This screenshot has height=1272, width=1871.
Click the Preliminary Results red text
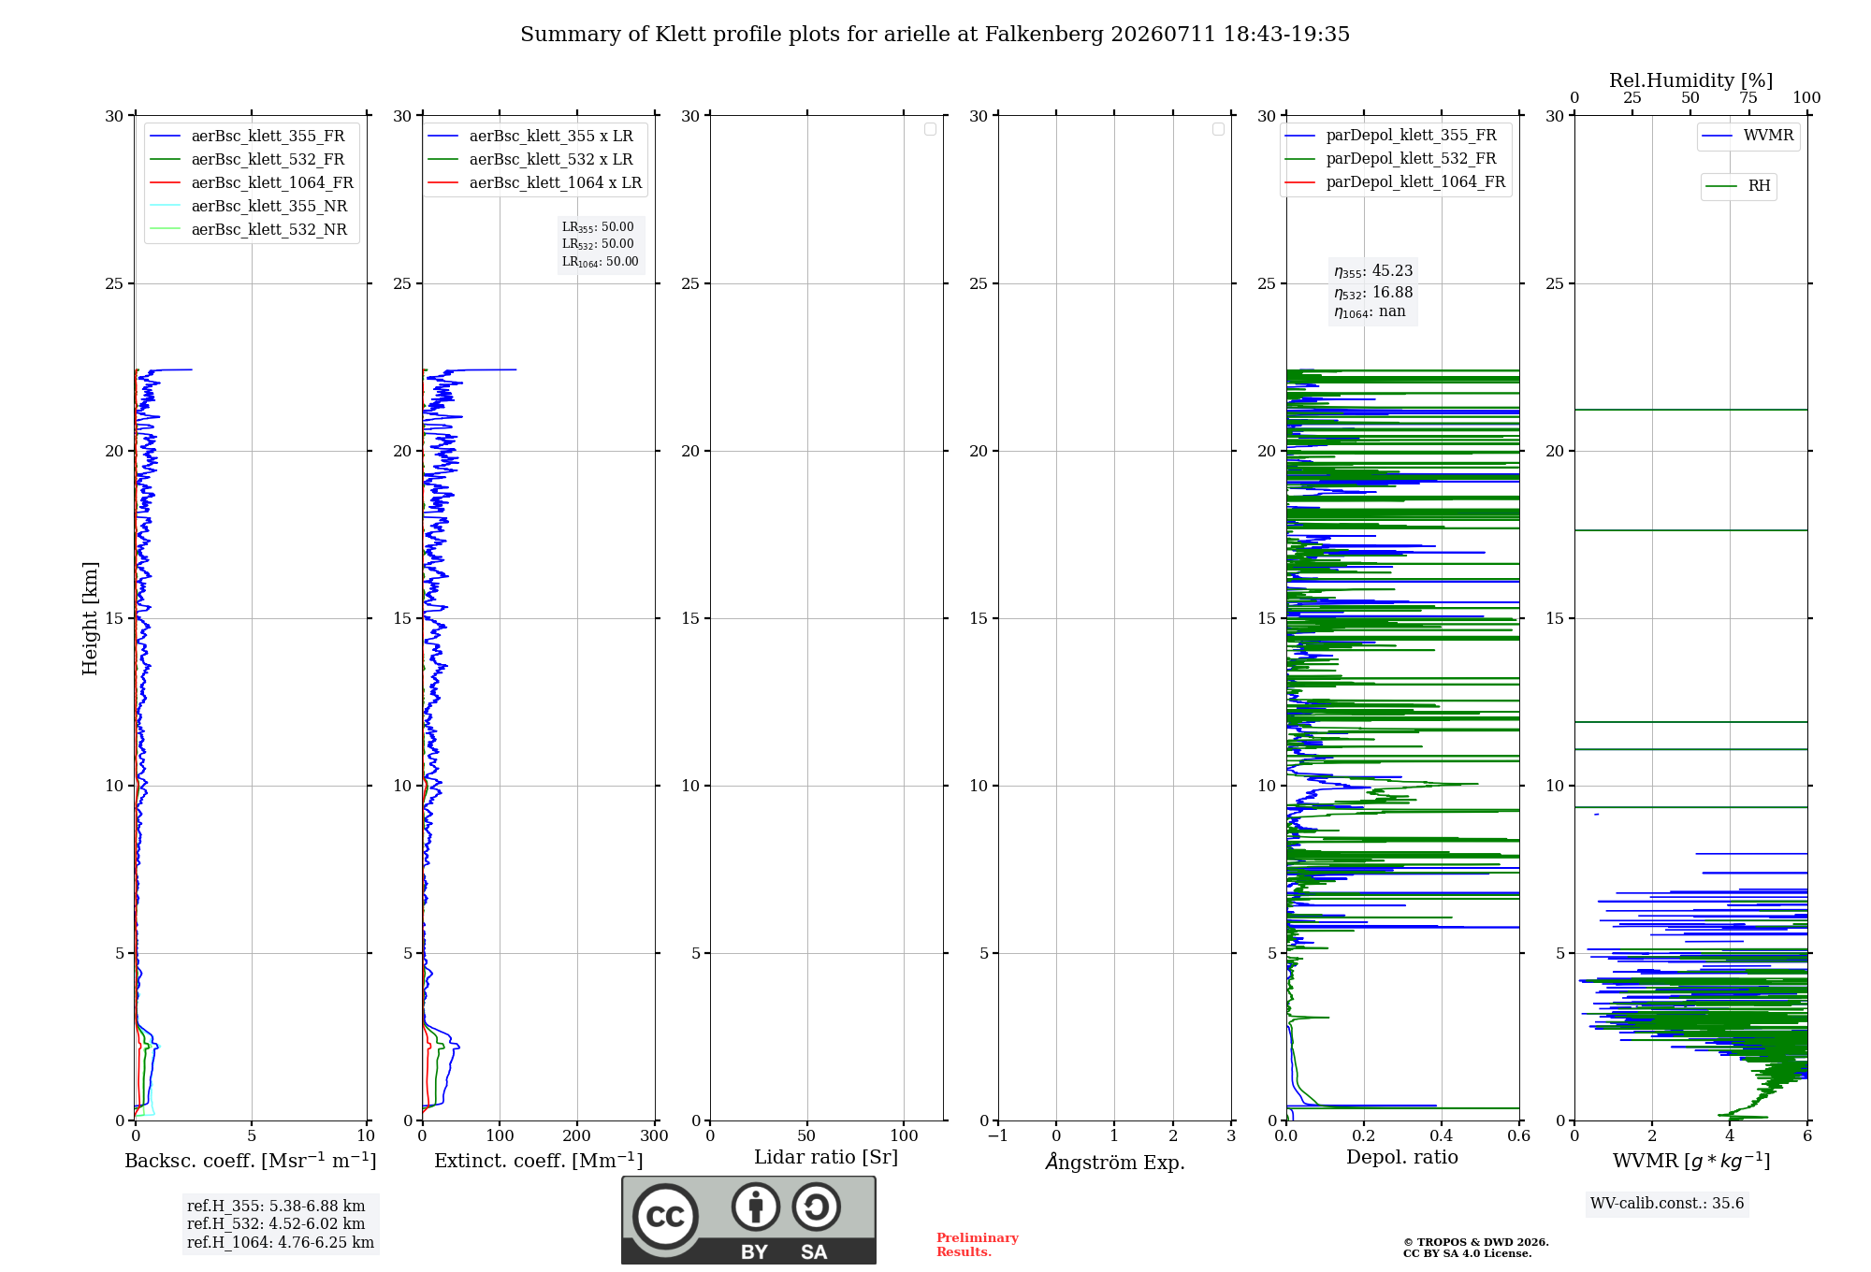977,1245
